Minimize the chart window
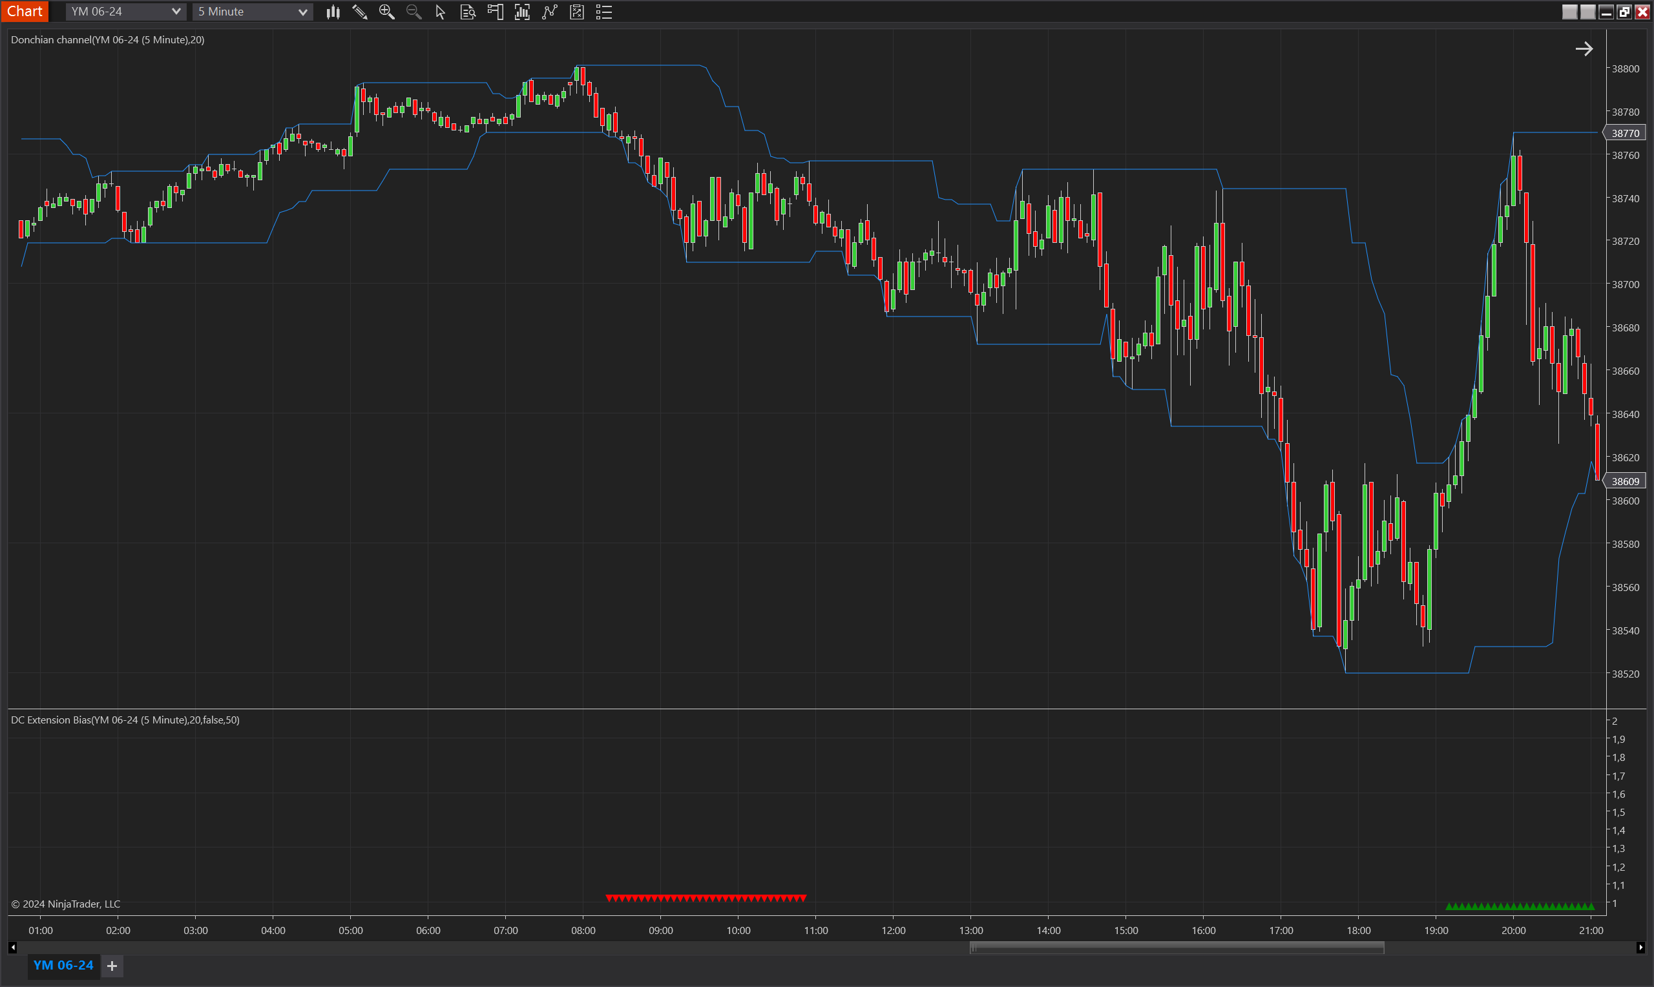 pos(1606,12)
